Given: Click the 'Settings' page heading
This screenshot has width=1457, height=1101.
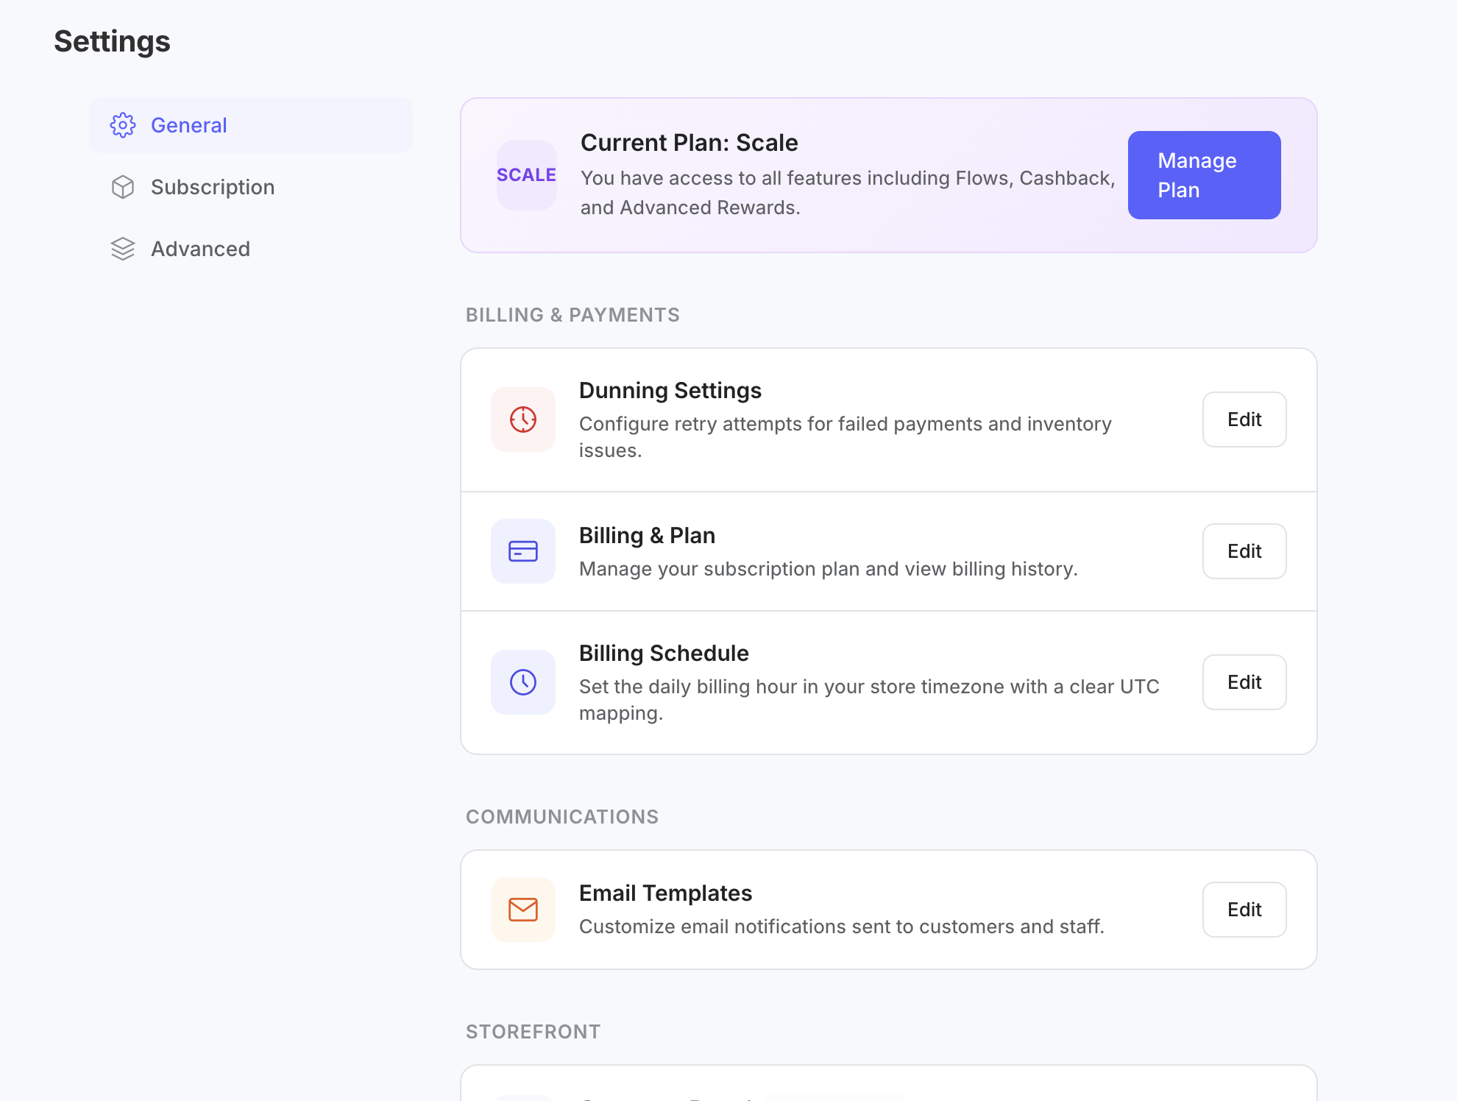Looking at the screenshot, I should coord(112,41).
